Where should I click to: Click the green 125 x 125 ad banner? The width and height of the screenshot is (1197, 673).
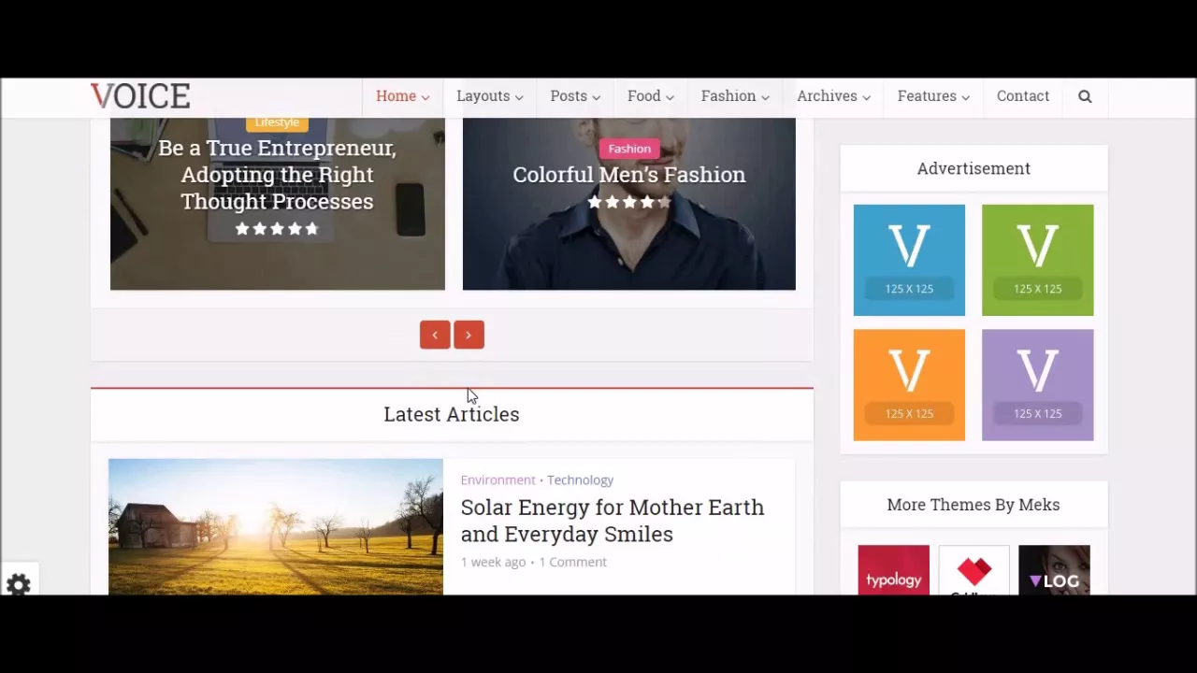click(x=1037, y=260)
